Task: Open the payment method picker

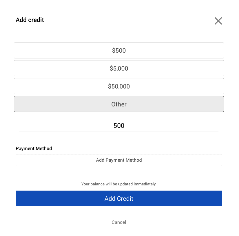Action: pos(119,160)
